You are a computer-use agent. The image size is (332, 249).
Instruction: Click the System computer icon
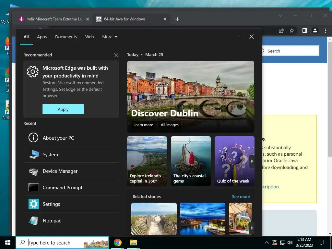(x=33, y=154)
